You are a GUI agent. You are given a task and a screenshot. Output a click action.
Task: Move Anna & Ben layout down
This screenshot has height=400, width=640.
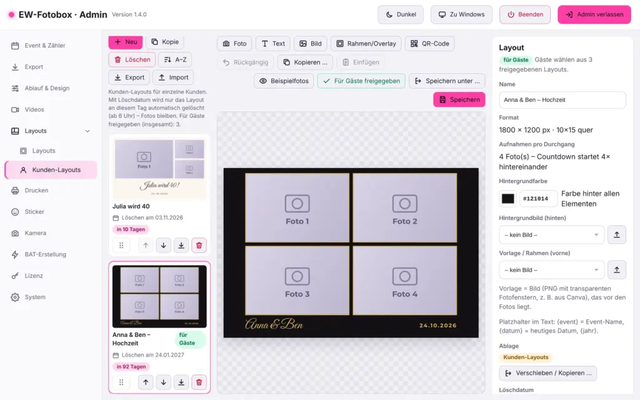tap(163, 382)
